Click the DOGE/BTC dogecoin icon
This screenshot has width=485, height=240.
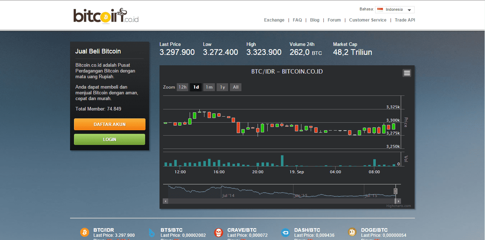[x=352, y=232]
